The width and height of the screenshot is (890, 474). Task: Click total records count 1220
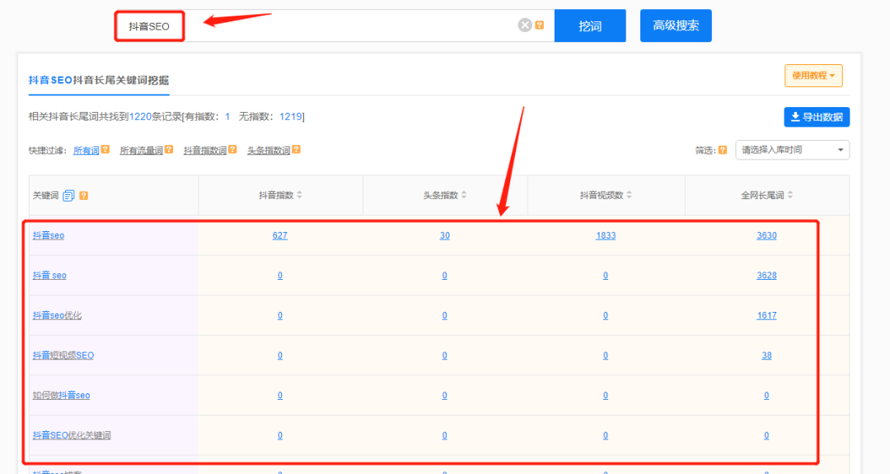(x=140, y=116)
